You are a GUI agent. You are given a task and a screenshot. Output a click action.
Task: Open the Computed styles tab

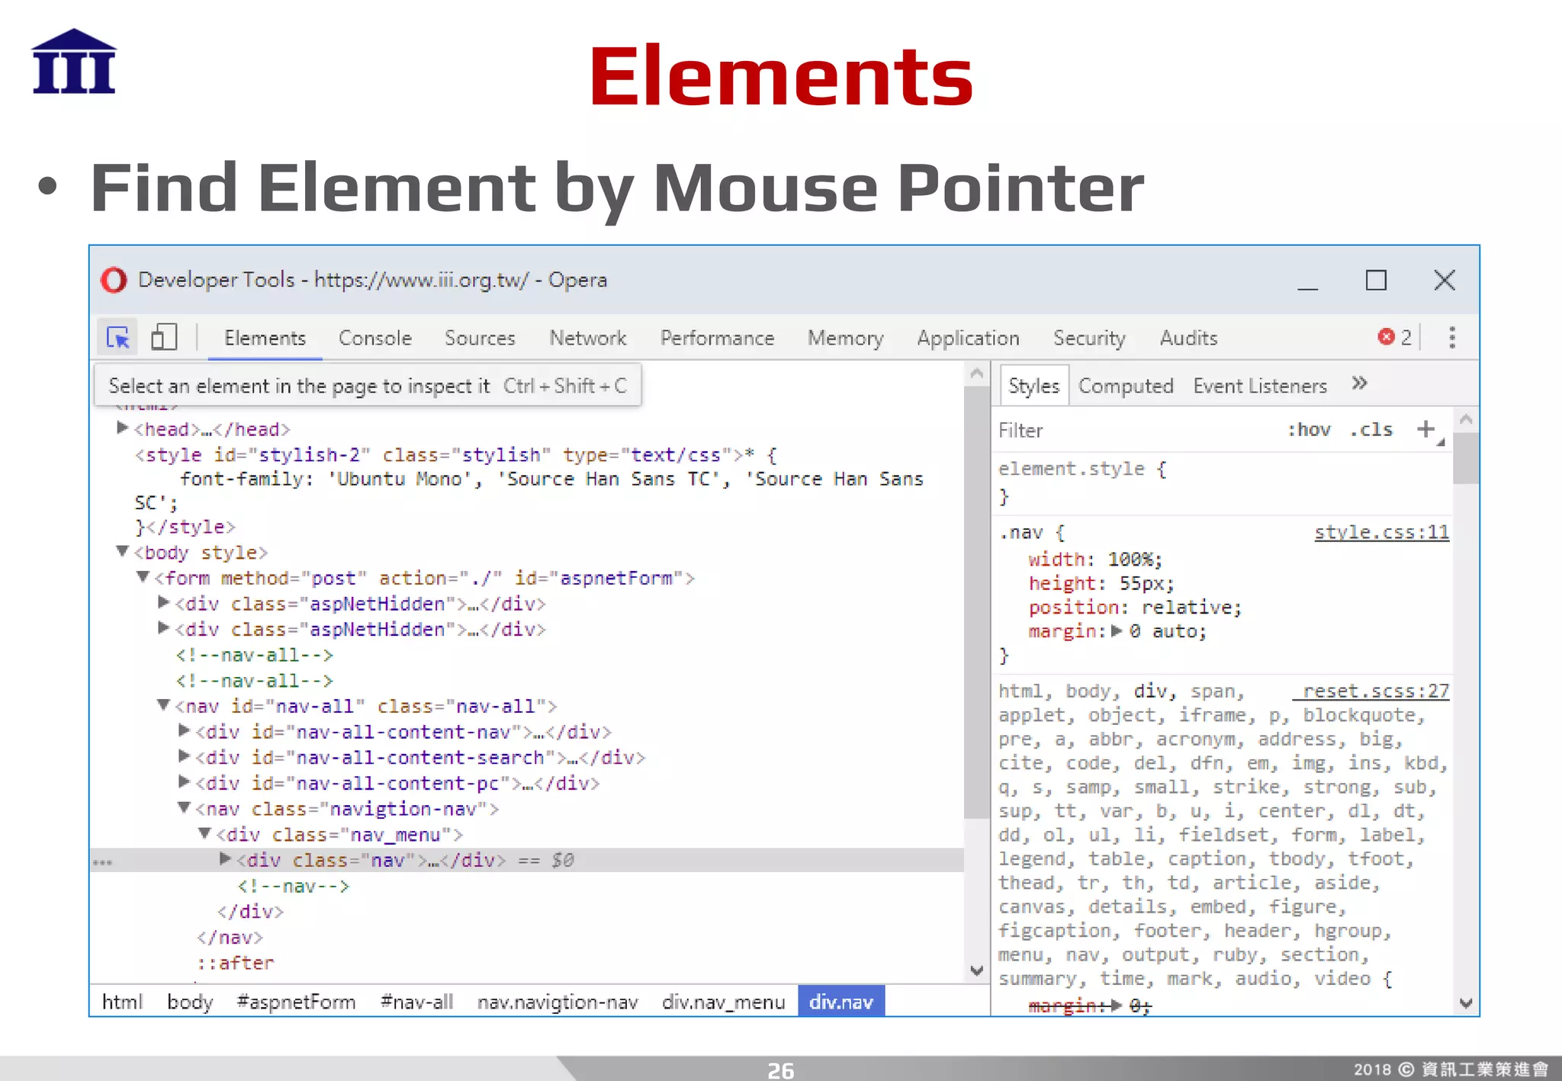pyautogui.click(x=1125, y=386)
